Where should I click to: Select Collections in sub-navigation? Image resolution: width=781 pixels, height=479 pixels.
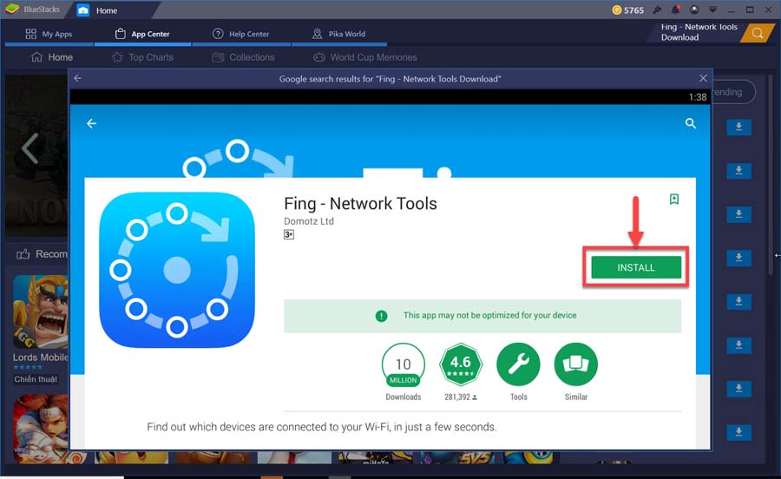coord(243,57)
